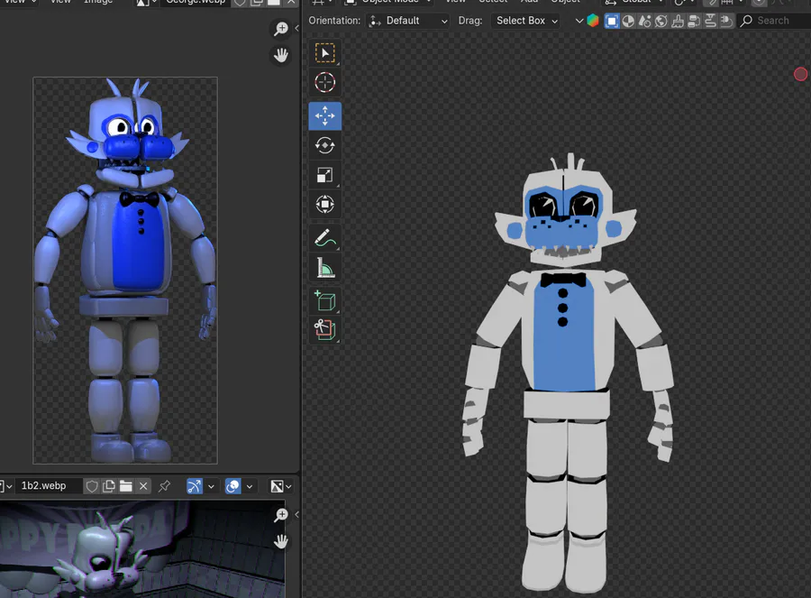Viewport: 811px width, 598px height.
Task: Select the combined Transform tool
Action: (324, 204)
